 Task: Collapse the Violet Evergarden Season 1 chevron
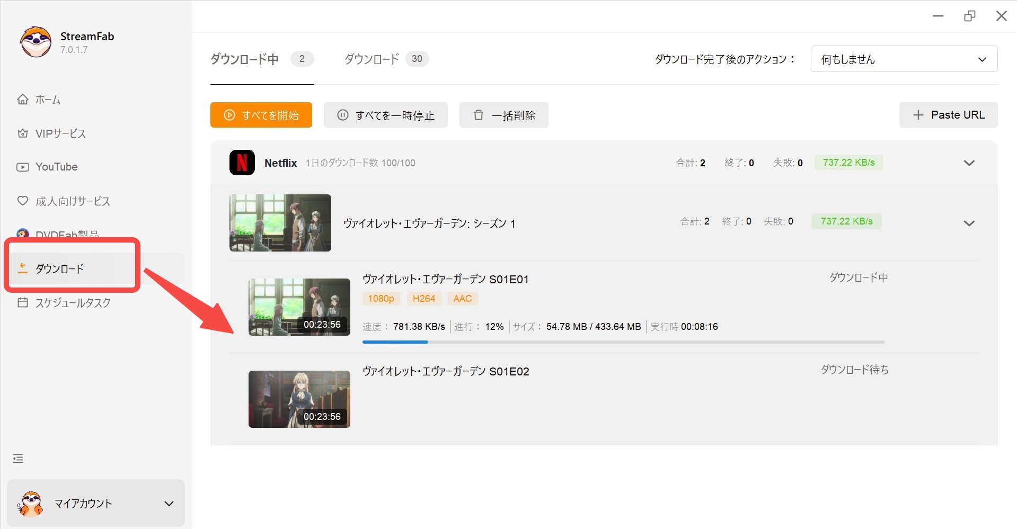coord(969,223)
